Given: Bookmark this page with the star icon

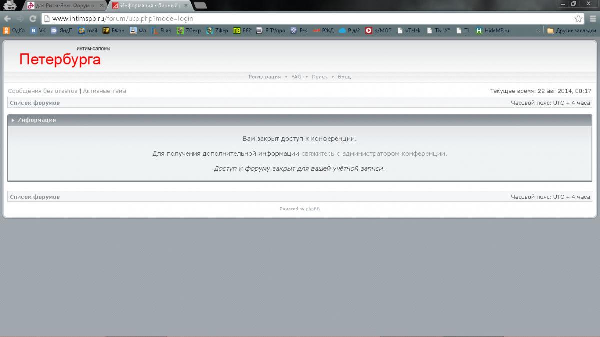Looking at the screenshot, I should pos(578,19).
